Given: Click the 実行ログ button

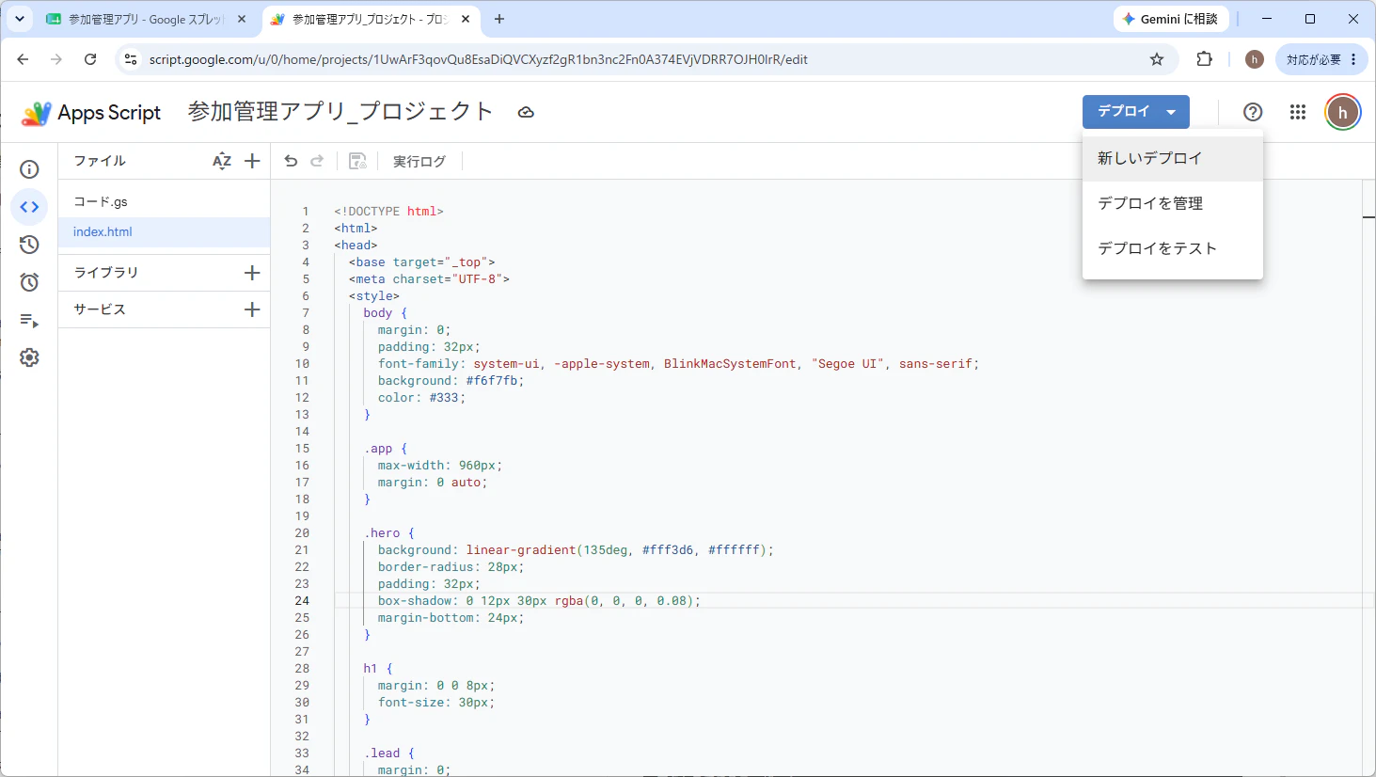Looking at the screenshot, I should [x=419, y=161].
